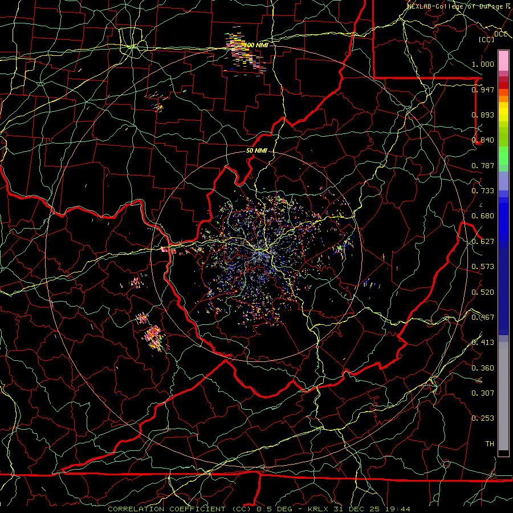The width and height of the screenshot is (513, 513).
Task: Click the DCC label above the color scale
Action: click(x=500, y=34)
